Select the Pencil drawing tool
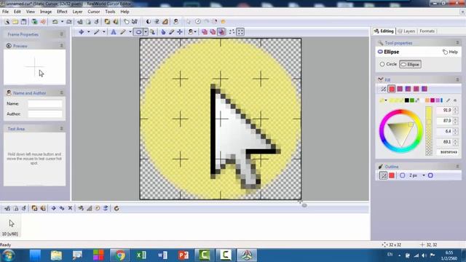 123,32
